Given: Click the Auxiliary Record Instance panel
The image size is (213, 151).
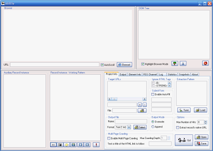Looking at the screenshot, I should tap(24, 111).
